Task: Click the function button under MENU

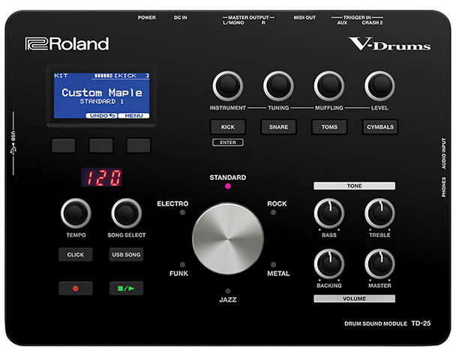Action: (139, 145)
